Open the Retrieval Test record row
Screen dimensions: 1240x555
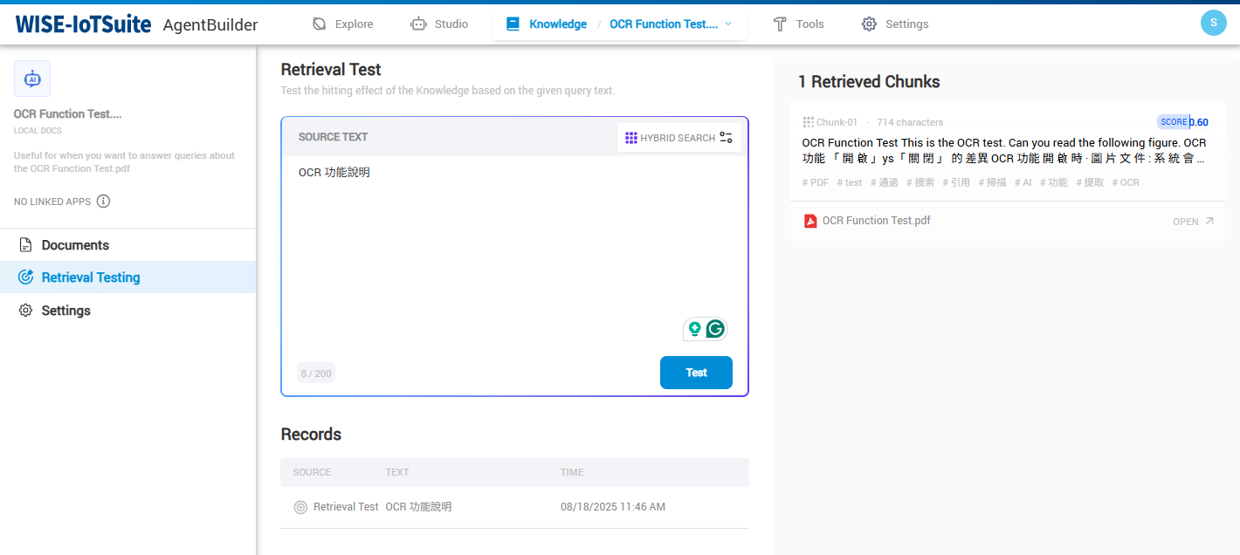coord(514,507)
